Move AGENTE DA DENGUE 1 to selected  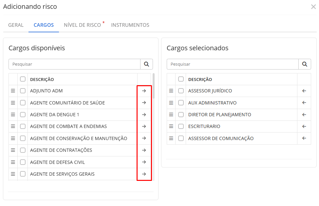tap(144, 115)
